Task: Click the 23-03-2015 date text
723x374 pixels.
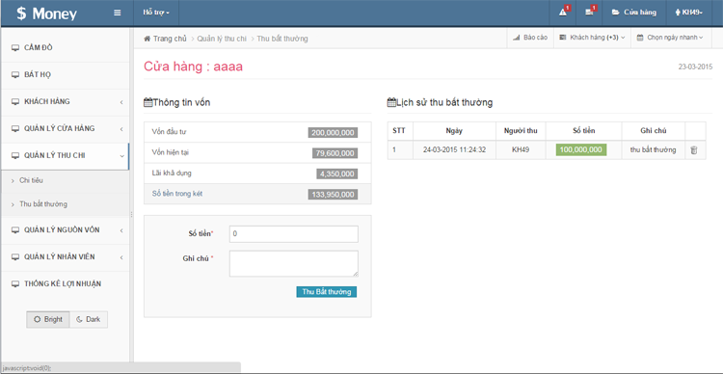Action: point(695,67)
